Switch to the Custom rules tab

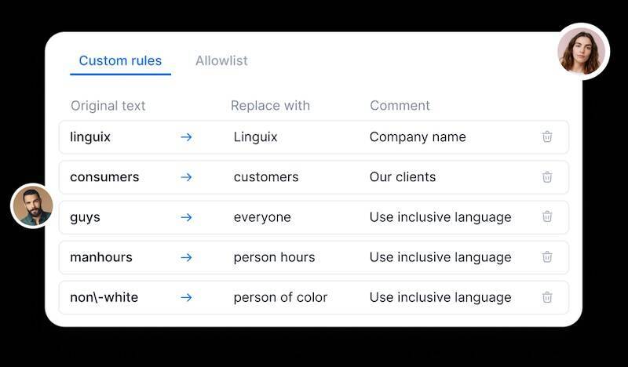point(120,60)
